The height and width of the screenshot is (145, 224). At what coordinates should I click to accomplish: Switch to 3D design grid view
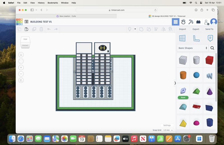pos(176,22)
